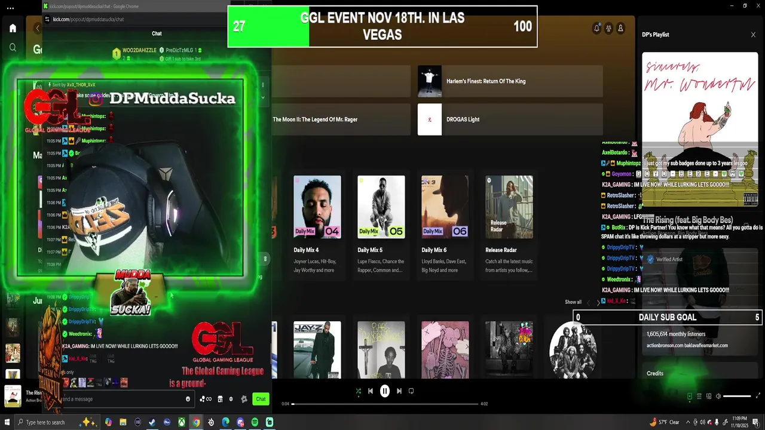Open the Daily Mix 4 playlist card
The width and height of the screenshot is (765, 430).
[317, 225]
